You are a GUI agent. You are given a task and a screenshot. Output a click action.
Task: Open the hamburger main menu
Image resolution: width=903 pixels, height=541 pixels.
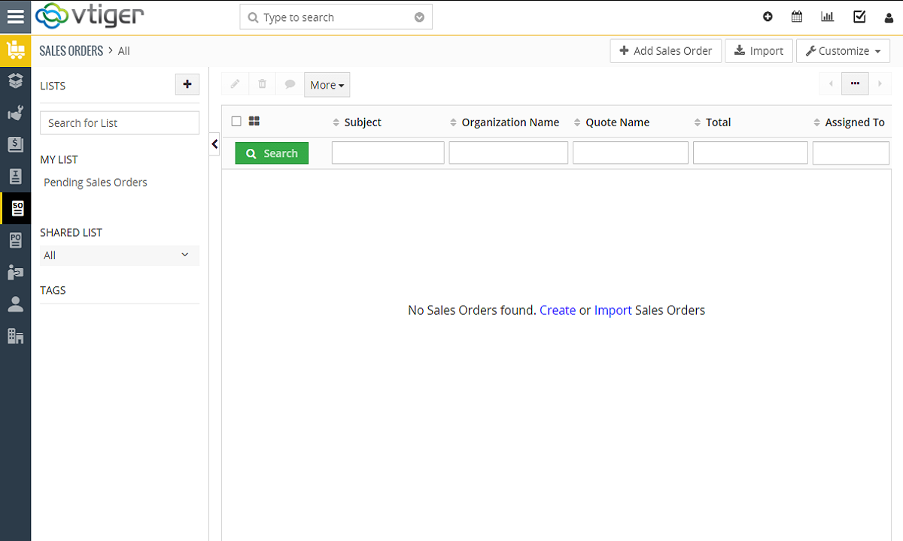[15, 17]
